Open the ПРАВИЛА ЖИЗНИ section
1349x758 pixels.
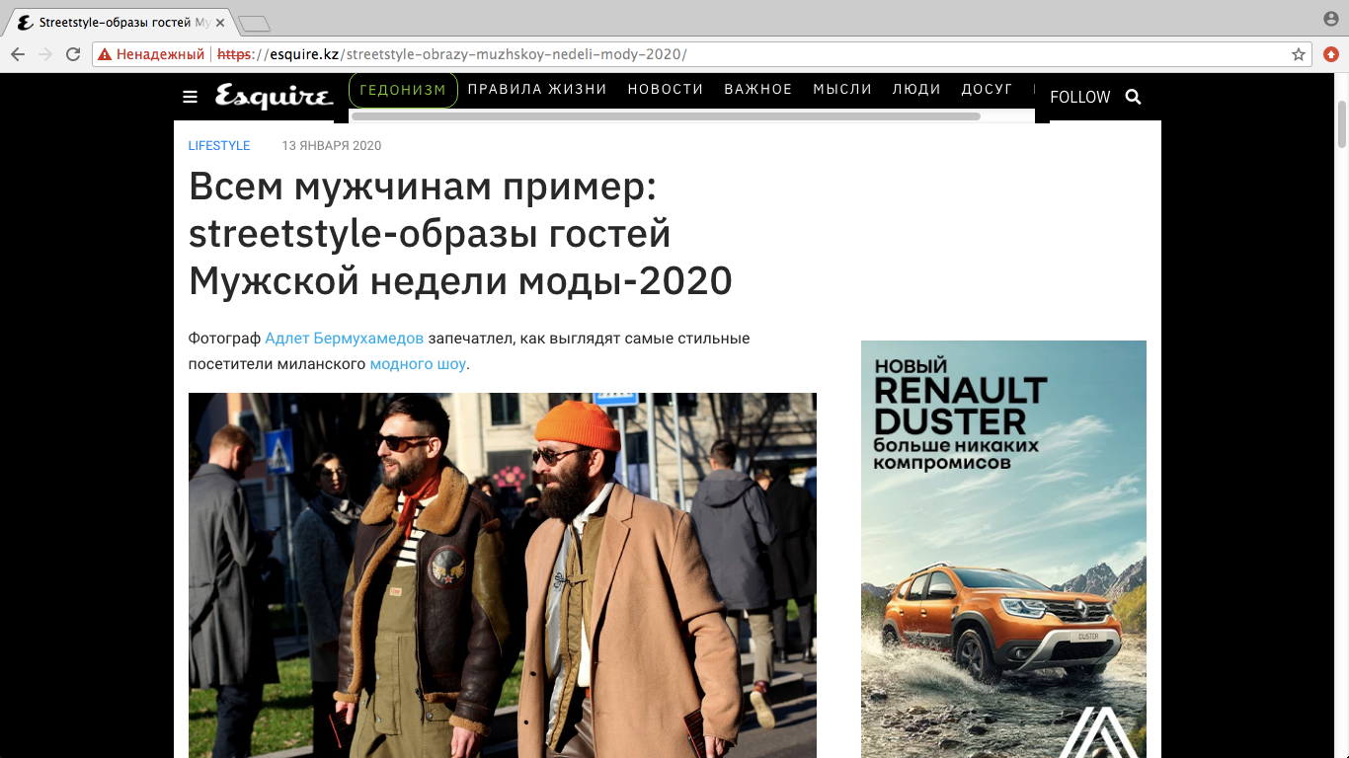click(x=537, y=90)
